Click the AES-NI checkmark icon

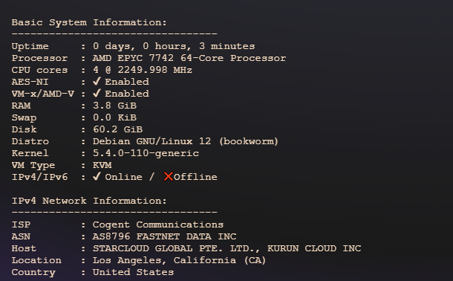point(97,82)
